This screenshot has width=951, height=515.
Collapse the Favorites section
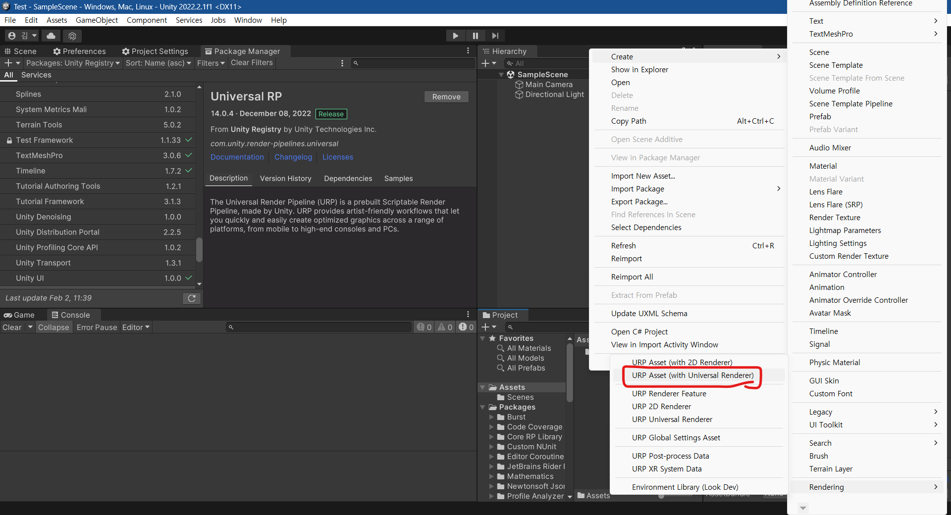click(x=483, y=338)
